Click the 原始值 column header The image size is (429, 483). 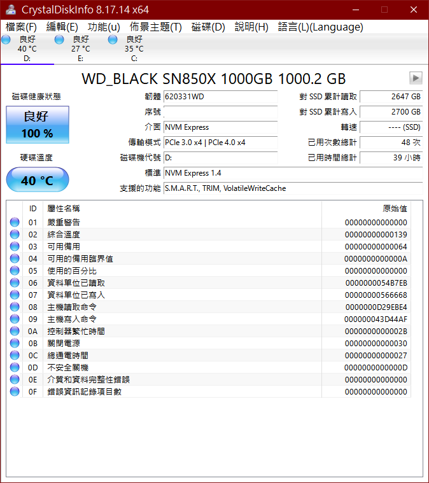point(367,209)
